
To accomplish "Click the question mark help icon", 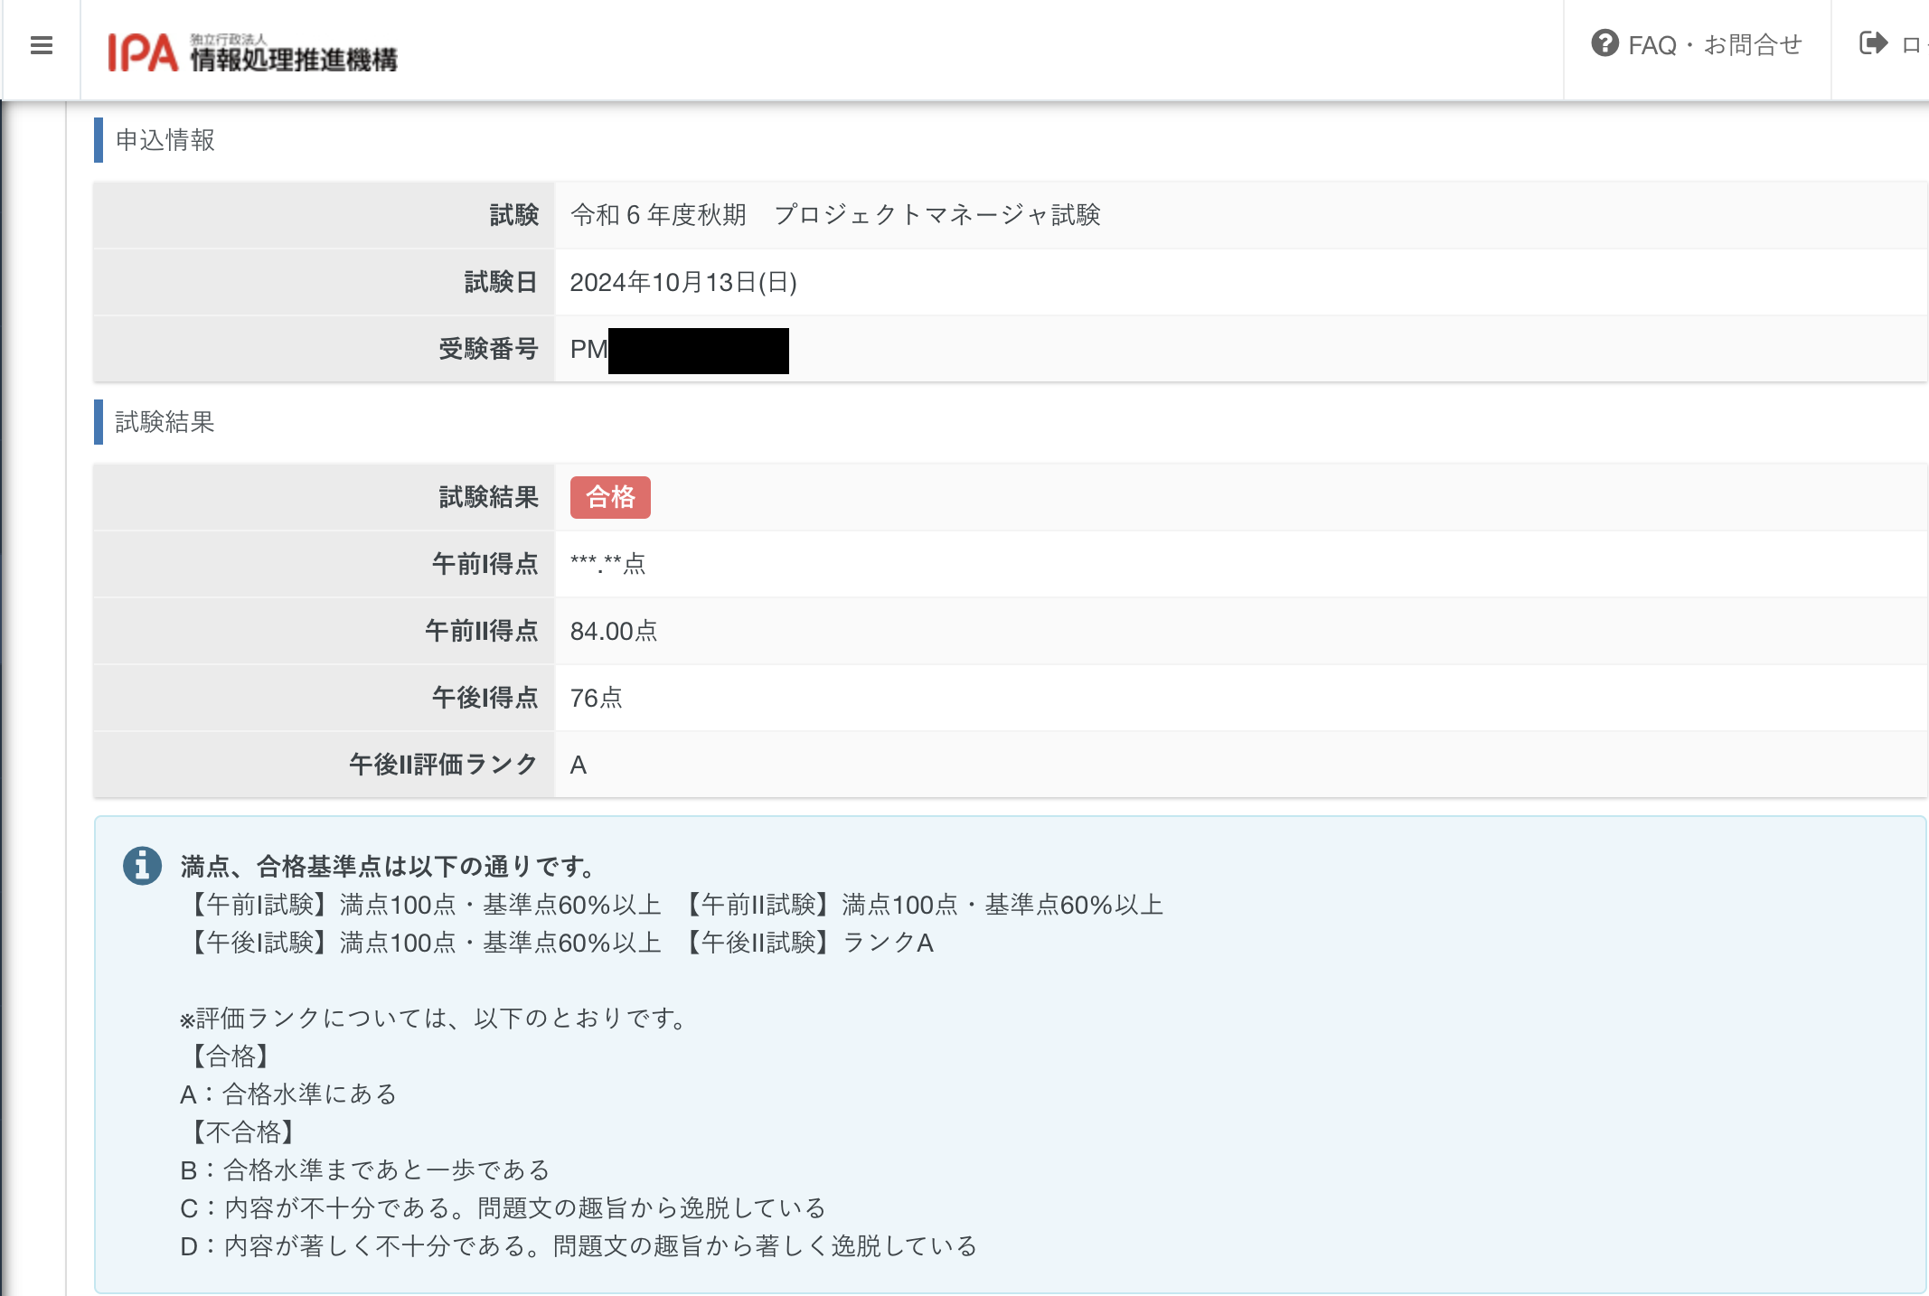I will [1604, 44].
